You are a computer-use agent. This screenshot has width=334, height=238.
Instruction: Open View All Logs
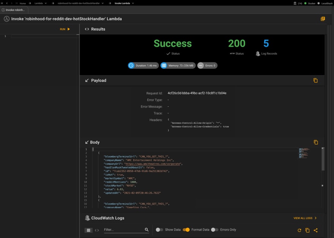click(x=305, y=218)
